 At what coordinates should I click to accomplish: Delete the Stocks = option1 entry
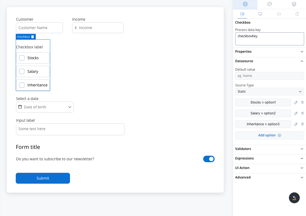pyautogui.click(x=302, y=102)
